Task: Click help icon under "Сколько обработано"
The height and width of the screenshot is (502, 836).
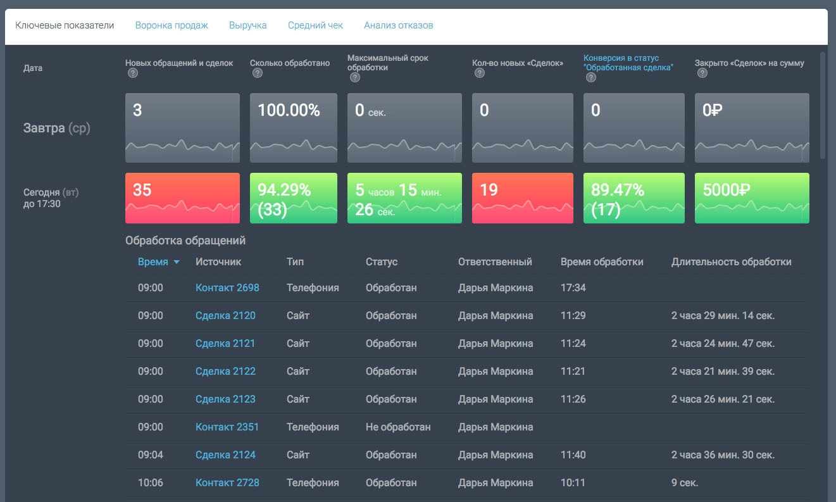Action: click(258, 73)
